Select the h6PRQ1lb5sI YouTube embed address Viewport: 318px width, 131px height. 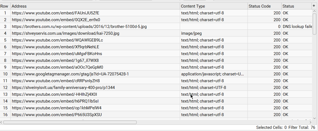point(55,101)
